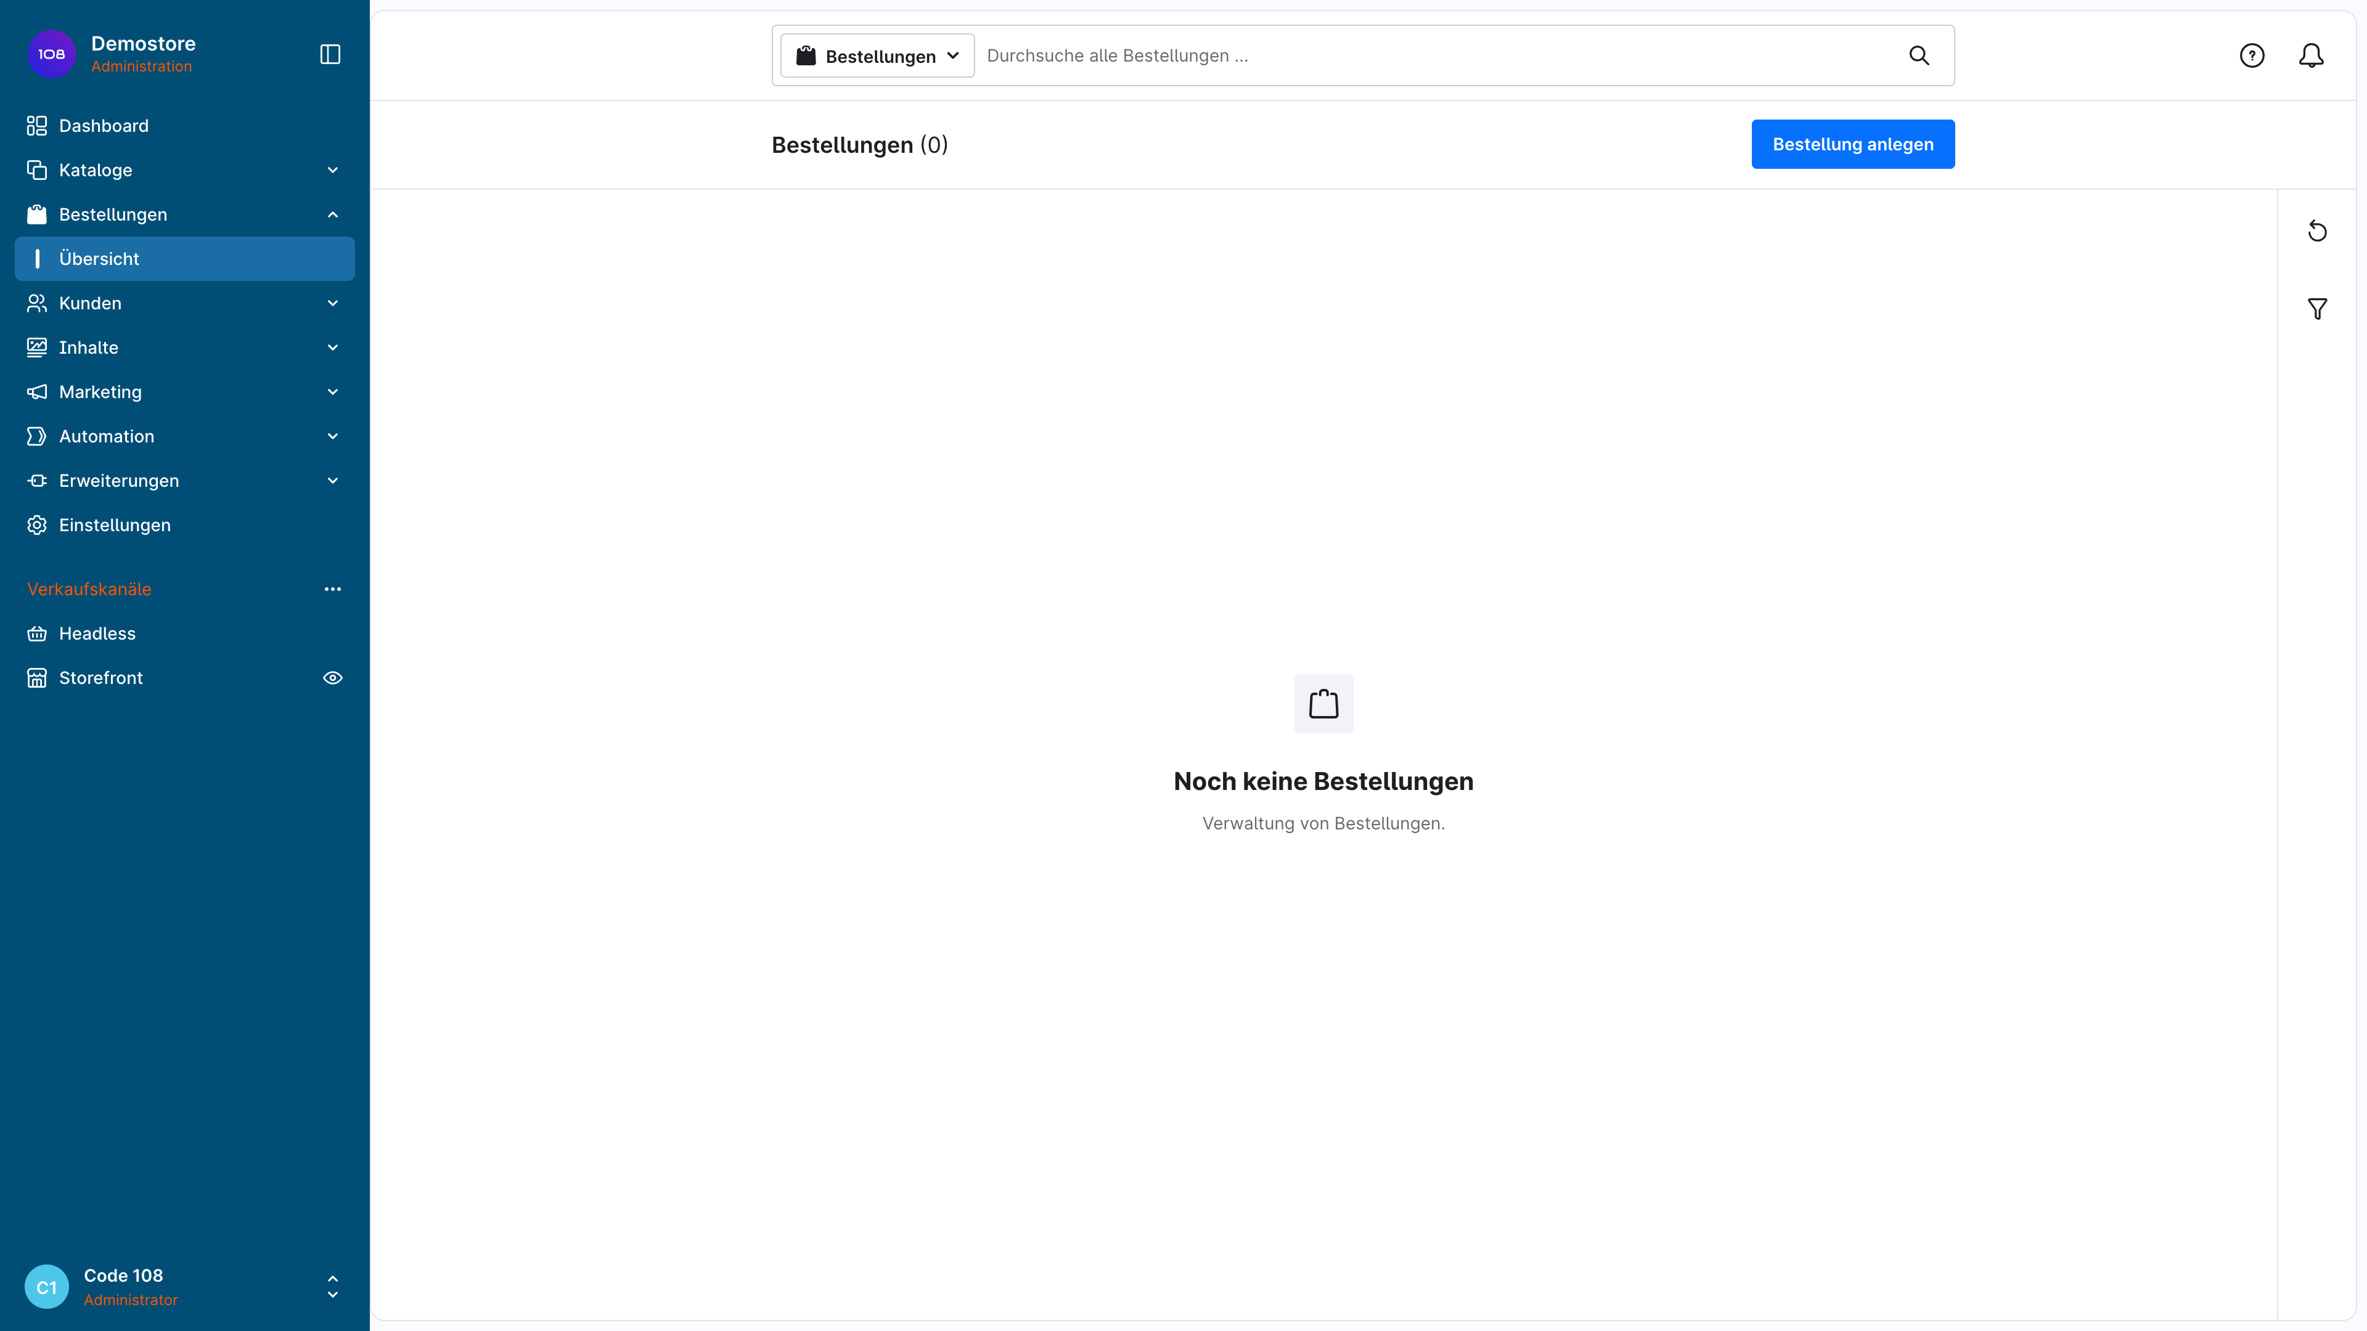2367x1331 pixels.
Task: Click the Bestellungen (0) page title
Action: pos(859,145)
